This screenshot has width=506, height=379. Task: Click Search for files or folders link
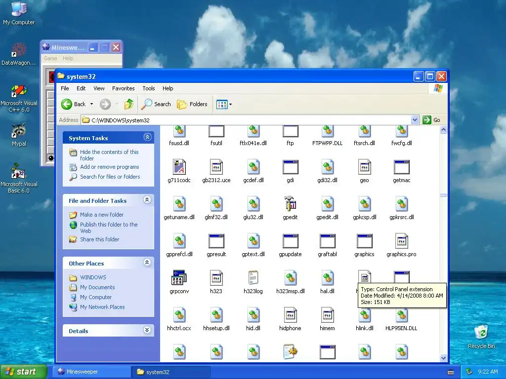click(110, 177)
